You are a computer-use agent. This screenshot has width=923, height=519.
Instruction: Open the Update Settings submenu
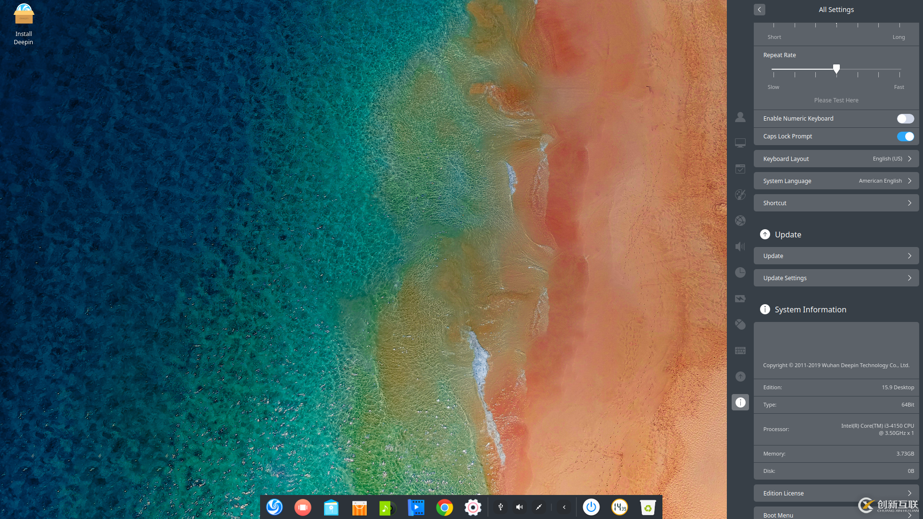coord(836,278)
